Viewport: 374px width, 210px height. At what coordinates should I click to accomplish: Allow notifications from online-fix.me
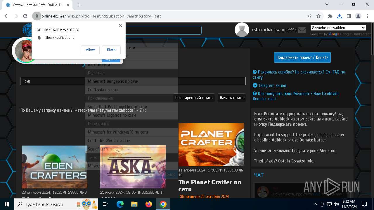[90, 50]
